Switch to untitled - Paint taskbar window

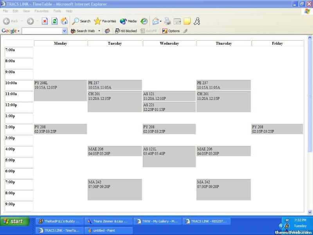104,230
